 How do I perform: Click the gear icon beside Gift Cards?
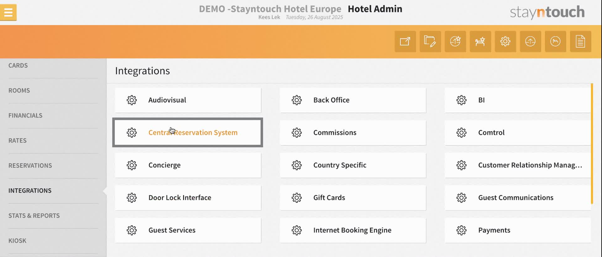297,198
